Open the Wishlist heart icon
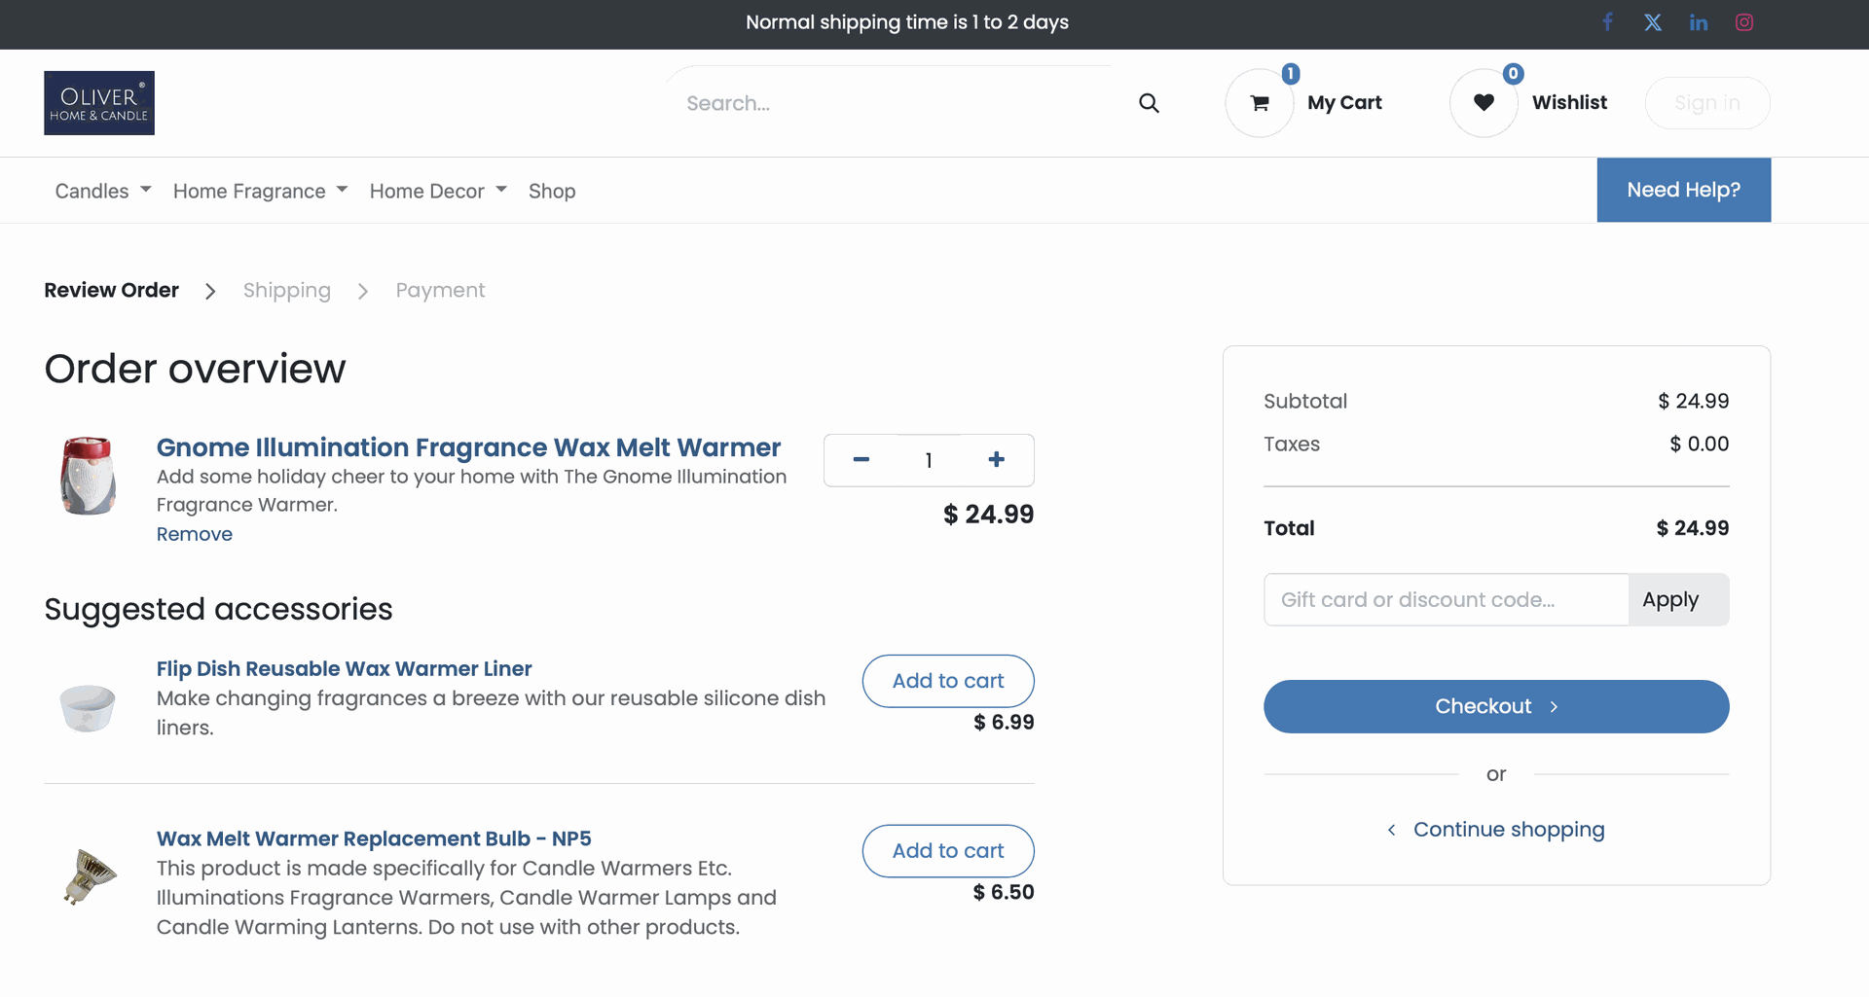 [x=1484, y=103]
